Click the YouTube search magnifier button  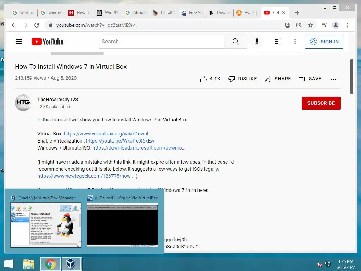(236, 42)
